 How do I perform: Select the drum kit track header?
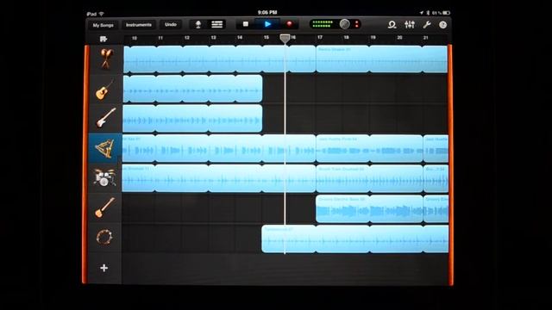tap(105, 178)
